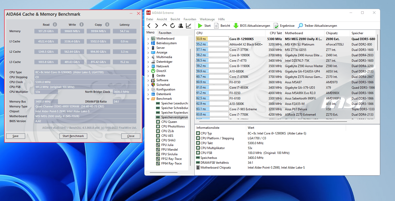This screenshot has width=395, height=201.
Task: Sort by the Chipsatz column header
Action: pyautogui.click(x=337, y=33)
